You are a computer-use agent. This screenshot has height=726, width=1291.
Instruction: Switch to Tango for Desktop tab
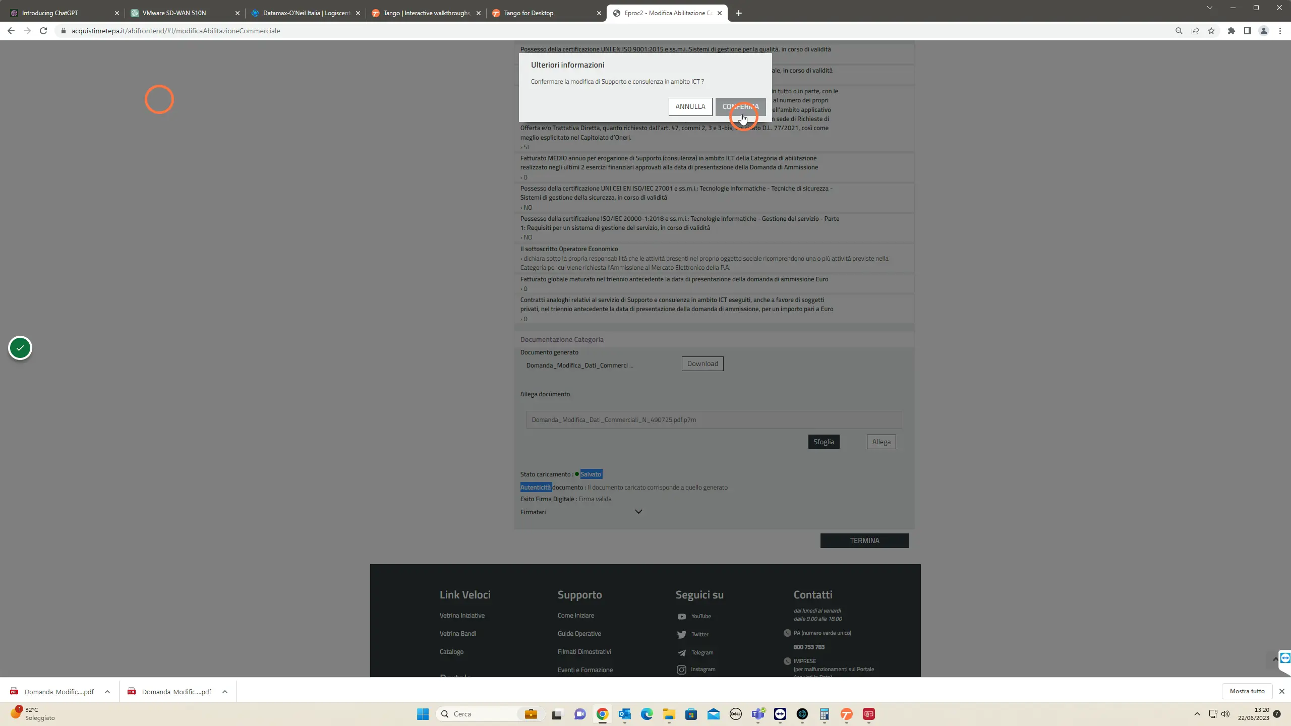click(546, 13)
